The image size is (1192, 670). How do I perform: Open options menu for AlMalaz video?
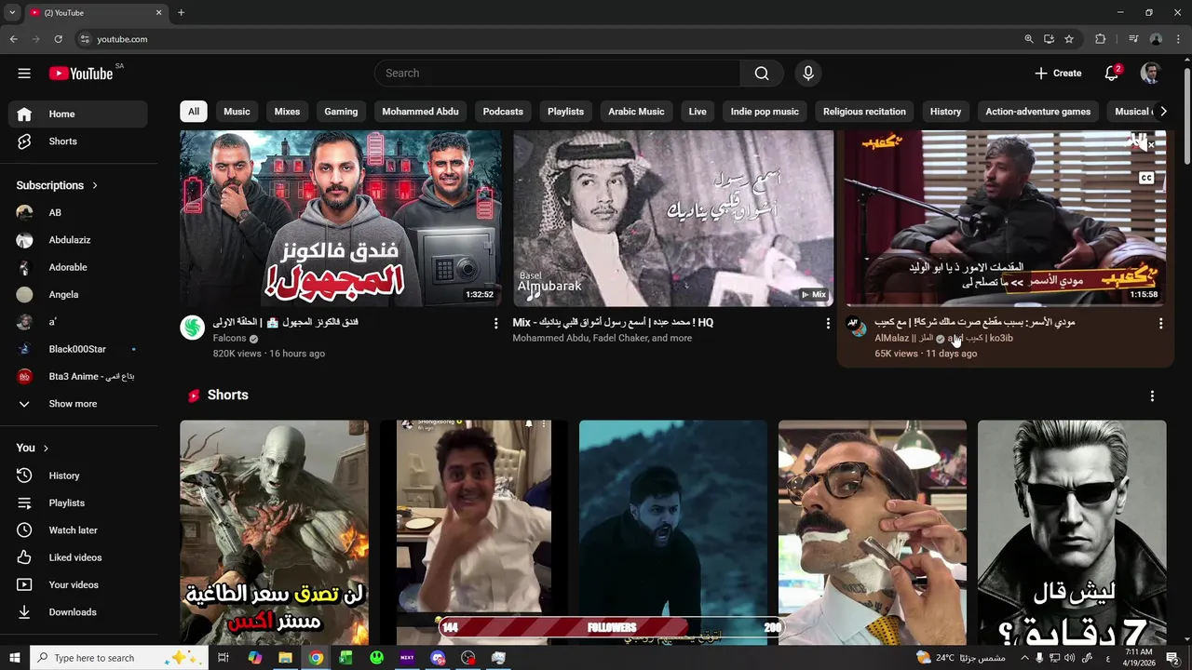1160,323
